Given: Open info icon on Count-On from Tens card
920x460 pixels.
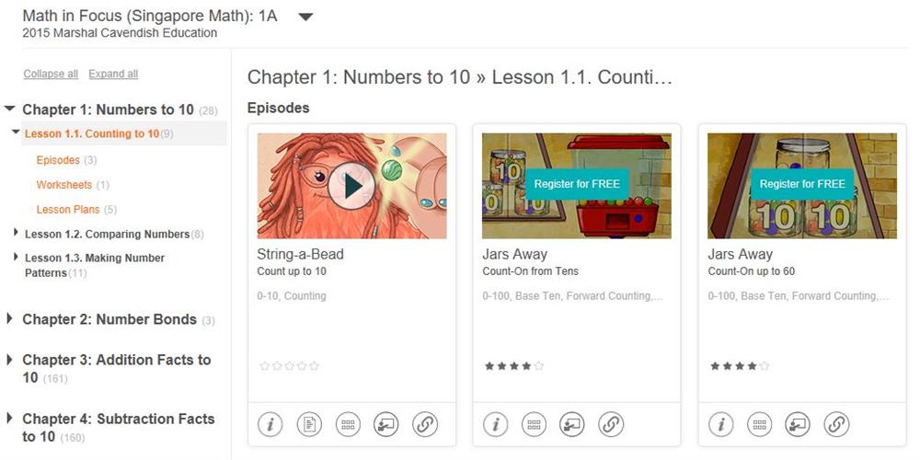Looking at the screenshot, I should 495,424.
